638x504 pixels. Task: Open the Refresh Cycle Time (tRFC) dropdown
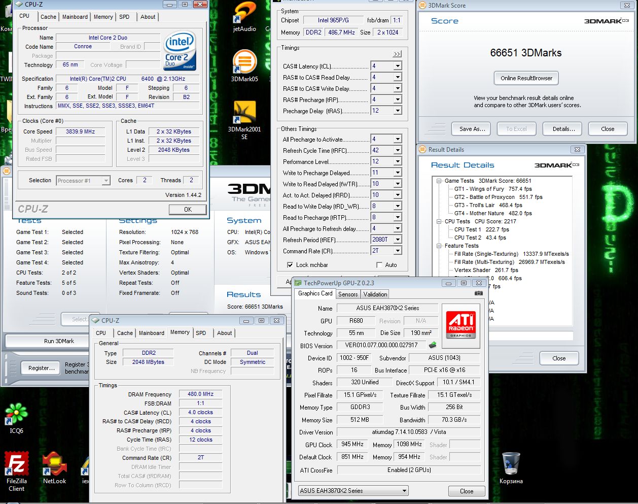(x=398, y=150)
